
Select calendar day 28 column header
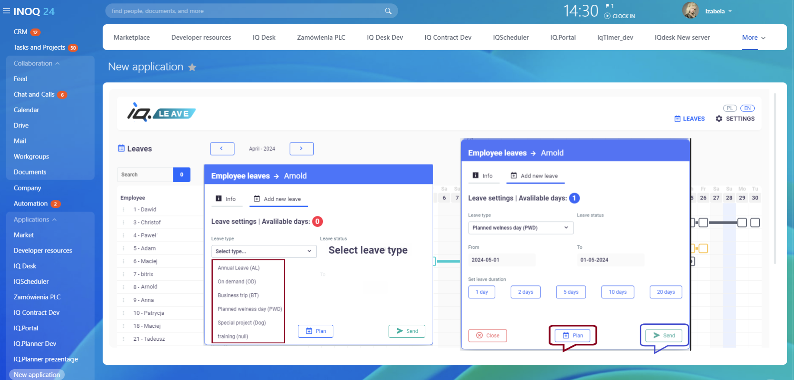(729, 198)
